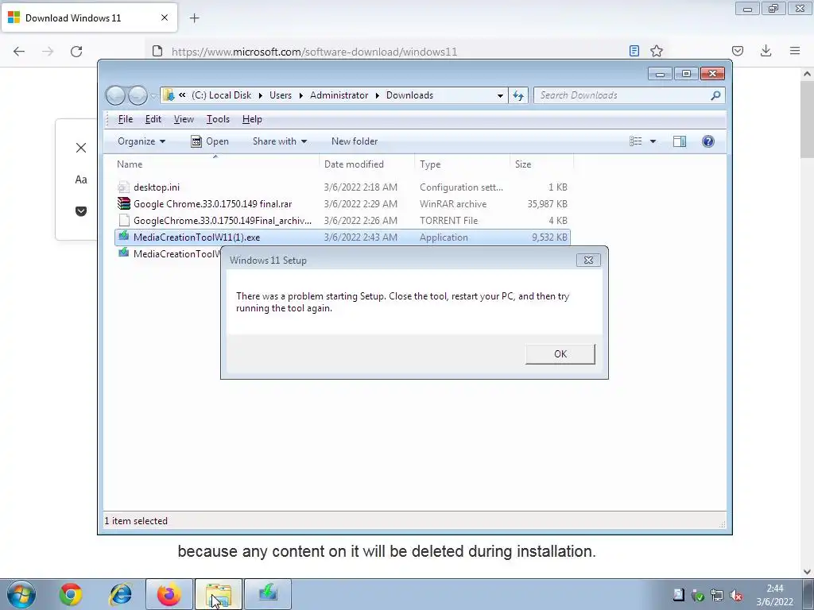Image resolution: width=814 pixels, height=610 pixels.
Task: Close reader view with X icon
Action: click(x=81, y=148)
